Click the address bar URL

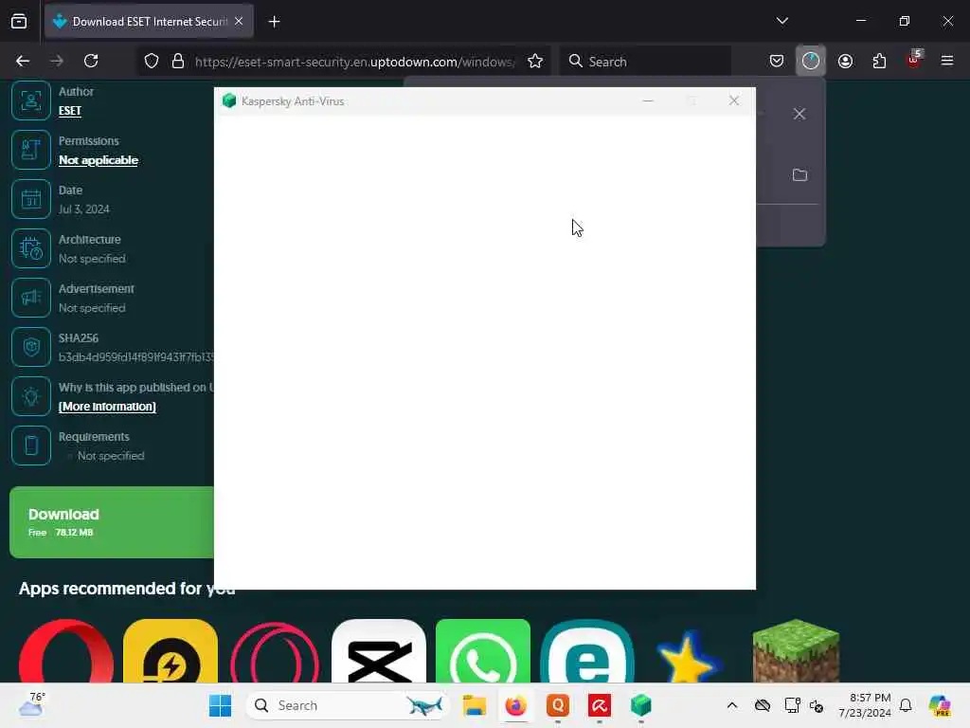click(354, 62)
